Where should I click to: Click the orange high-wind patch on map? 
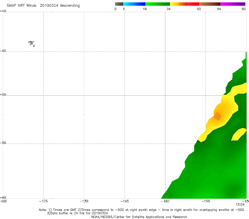click(217, 116)
